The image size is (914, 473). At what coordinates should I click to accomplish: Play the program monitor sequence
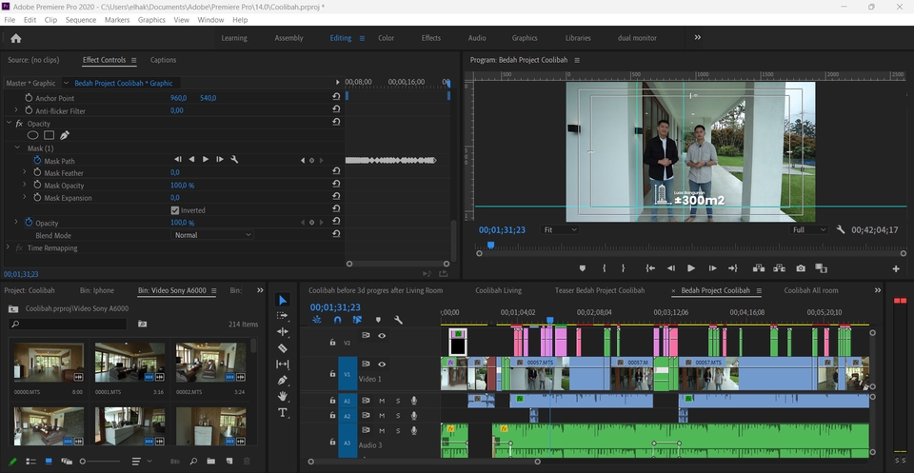[691, 268]
